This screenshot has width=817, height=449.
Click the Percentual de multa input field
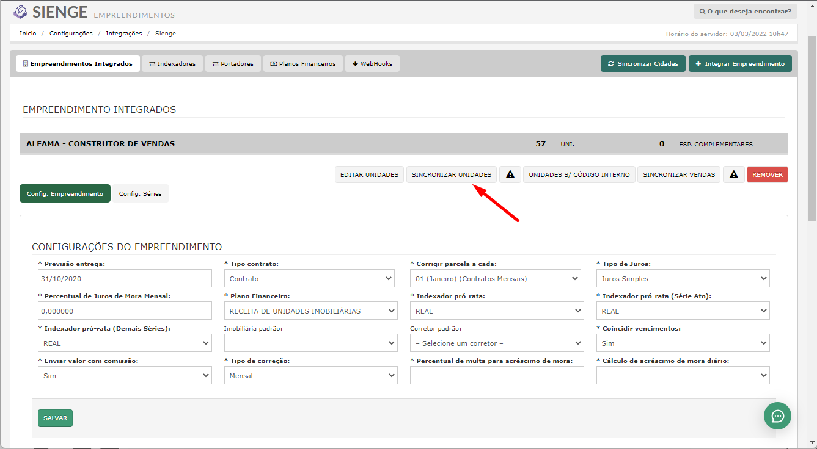point(497,375)
